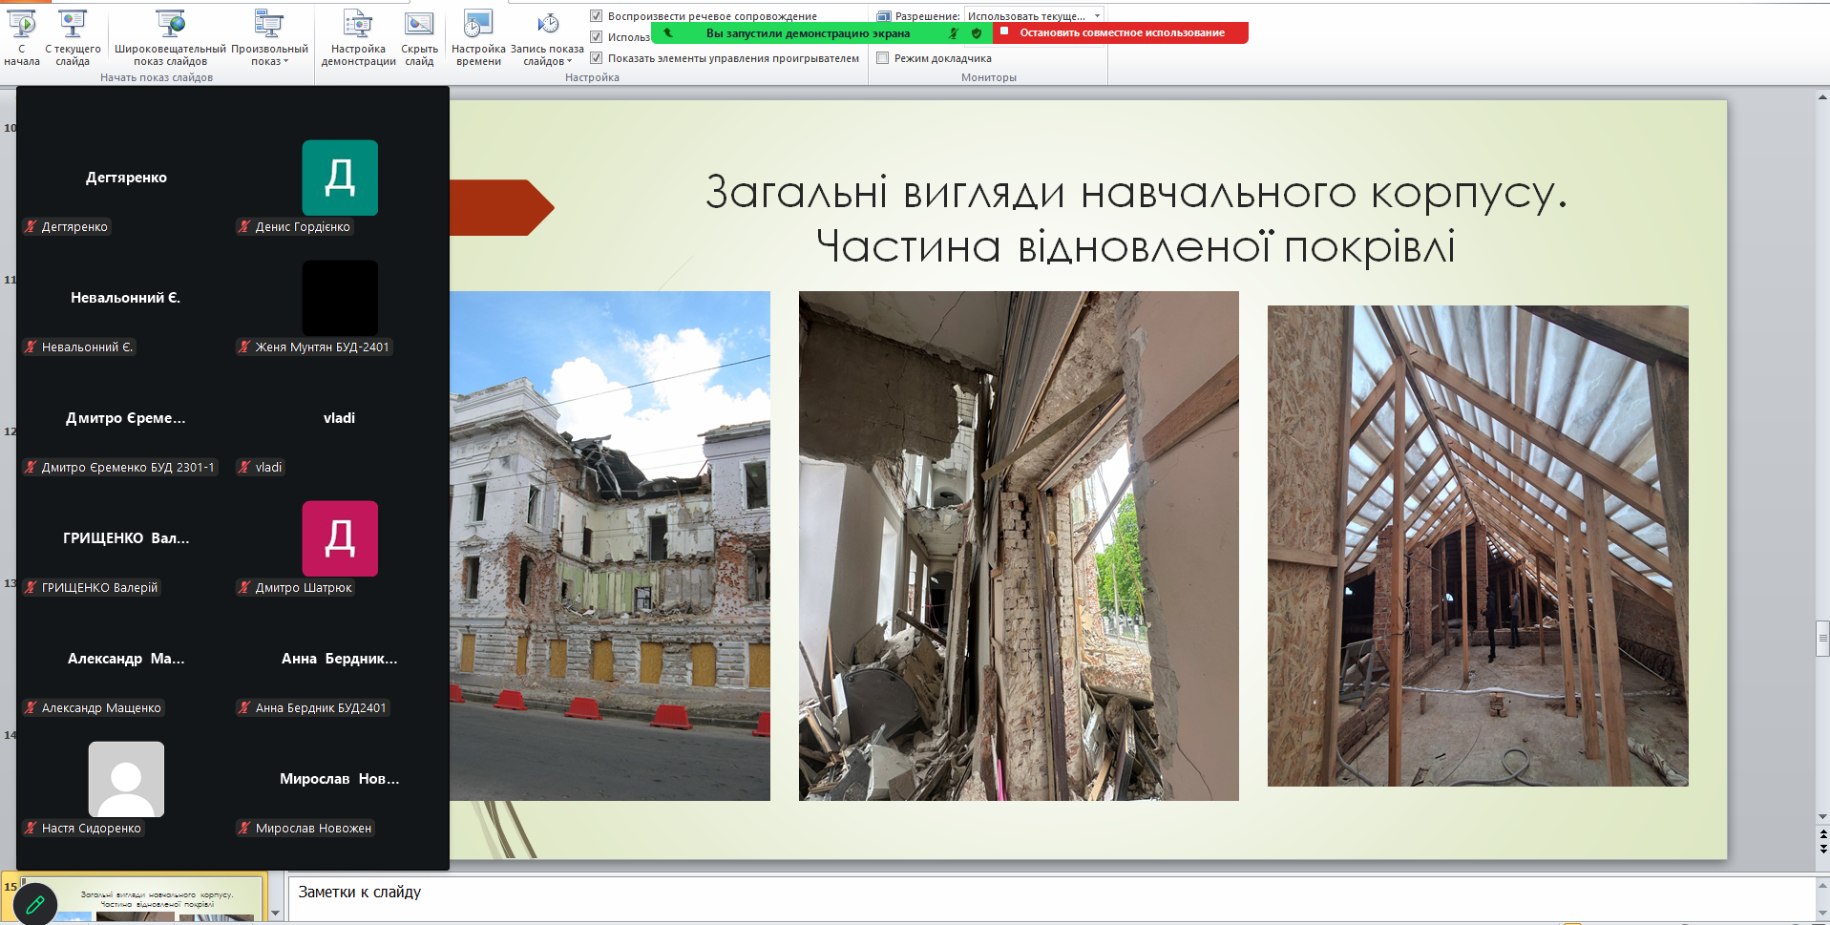
Task: Open the rehearse timings tool
Action: (x=478, y=36)
